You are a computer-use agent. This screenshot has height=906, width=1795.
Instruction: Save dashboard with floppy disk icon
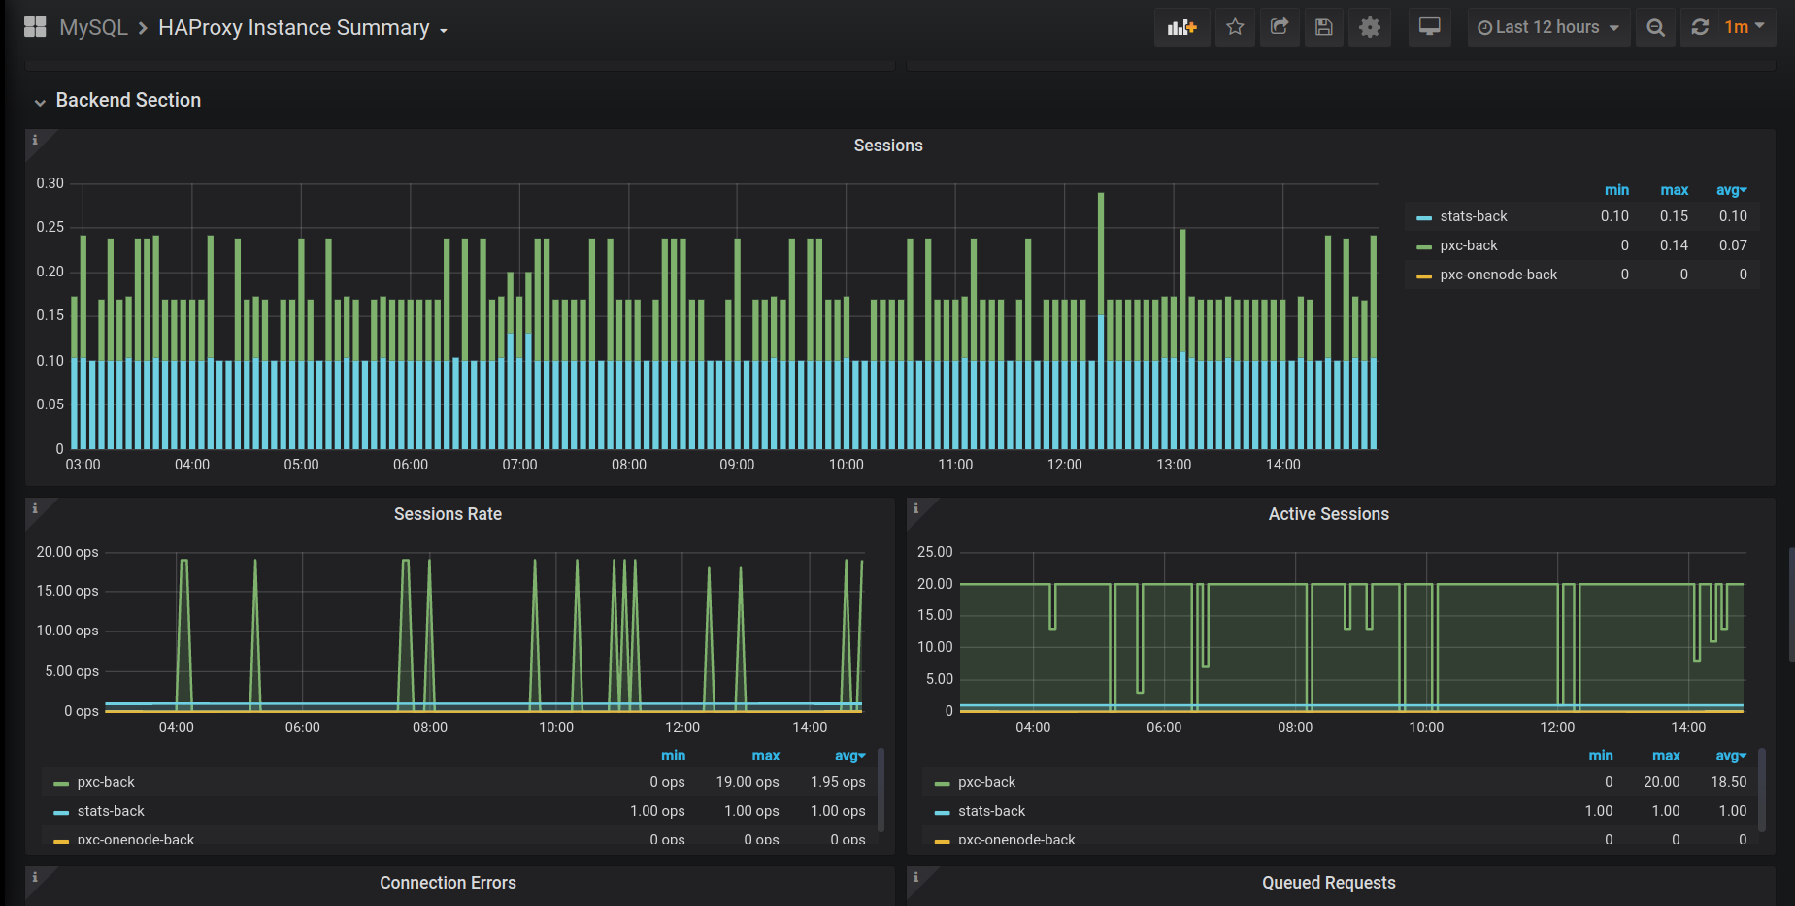(1324, 27)
